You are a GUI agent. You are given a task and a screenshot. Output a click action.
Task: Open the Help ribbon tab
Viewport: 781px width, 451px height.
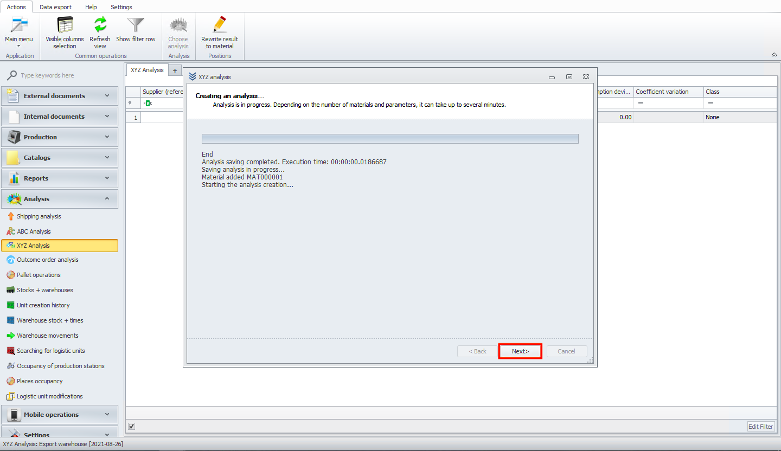(x=91, y=7)
